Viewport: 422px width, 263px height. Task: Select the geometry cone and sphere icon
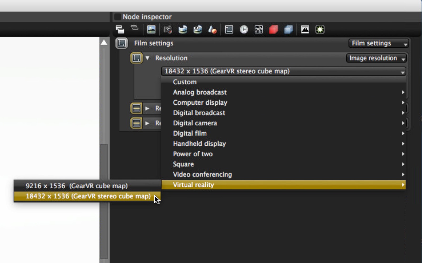[x=212, y=29]
